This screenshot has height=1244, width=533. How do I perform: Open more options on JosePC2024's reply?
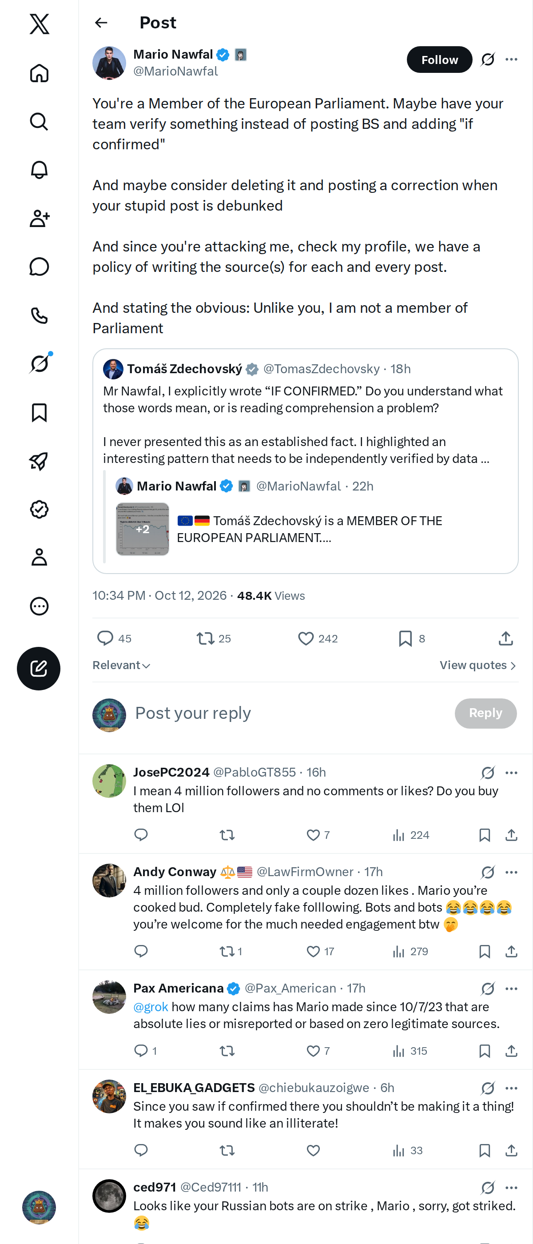coord(511,772)
